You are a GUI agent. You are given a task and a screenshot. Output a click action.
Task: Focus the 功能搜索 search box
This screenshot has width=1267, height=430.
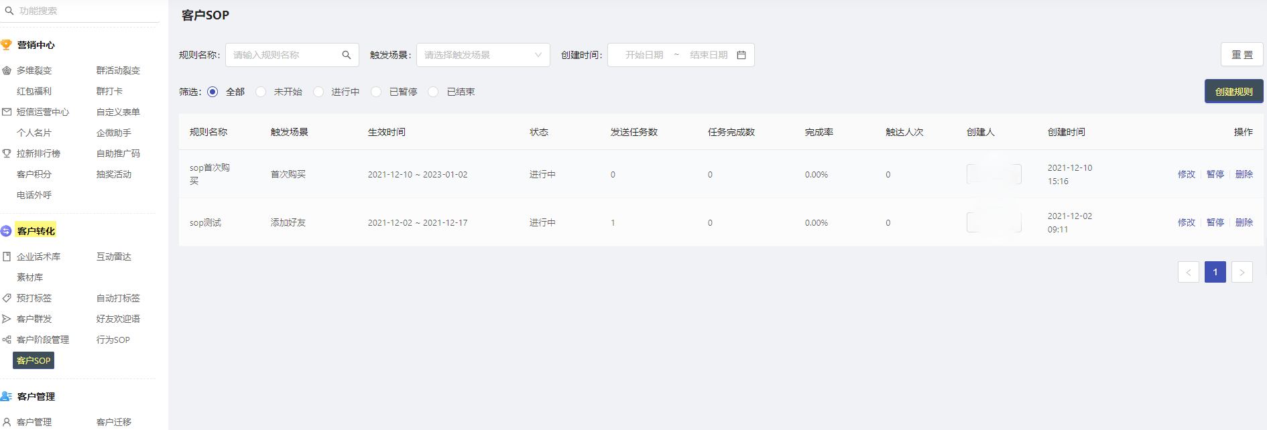point(80,11)
